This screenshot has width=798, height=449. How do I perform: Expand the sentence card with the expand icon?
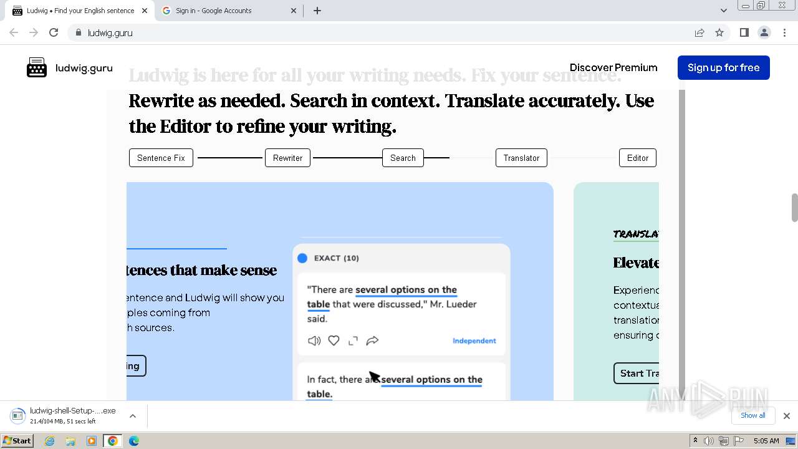click(x=353, y=340)
